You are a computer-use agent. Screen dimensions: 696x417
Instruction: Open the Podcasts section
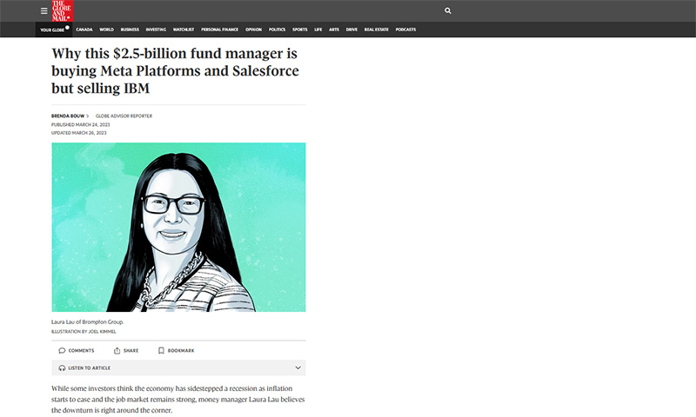[405, 30]
